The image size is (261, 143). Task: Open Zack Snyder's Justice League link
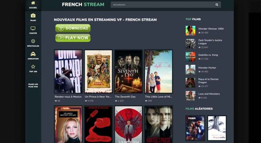210,42
